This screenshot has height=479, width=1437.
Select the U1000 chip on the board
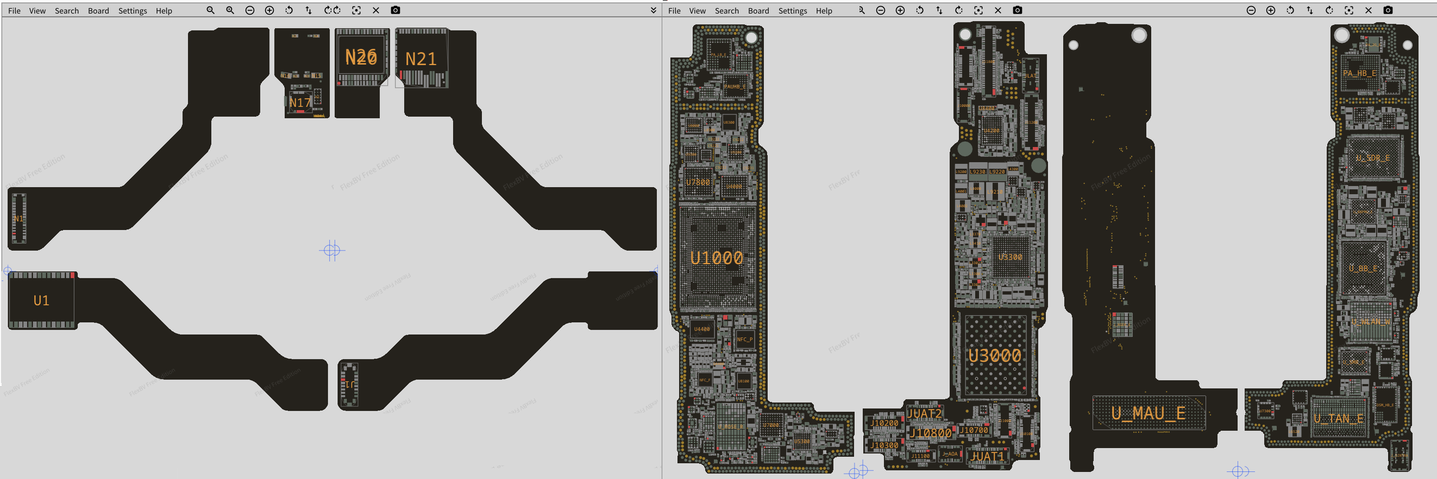(716, 258)
